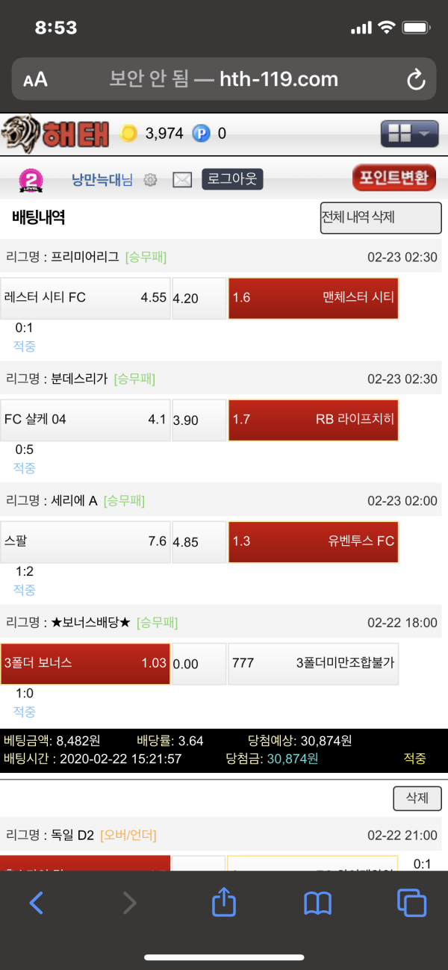
Task: Tap the gold coin balance icon
Action: 129,134
